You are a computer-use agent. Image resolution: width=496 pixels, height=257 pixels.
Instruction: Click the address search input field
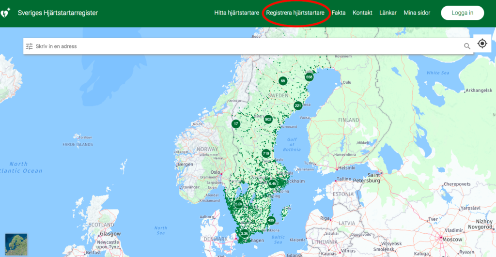tap(242, 46)
